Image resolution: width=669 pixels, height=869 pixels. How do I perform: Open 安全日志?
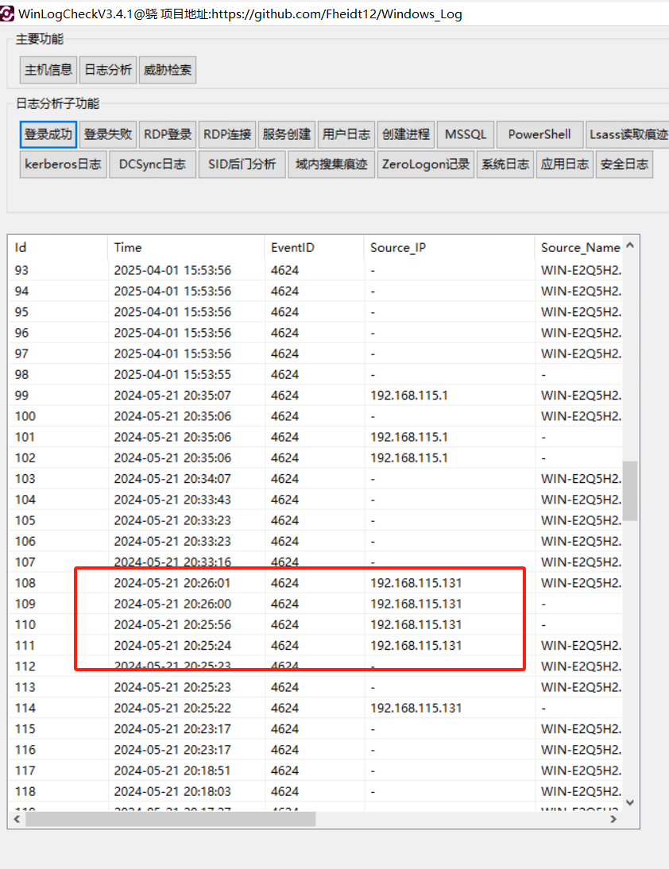tap(624, 164)
